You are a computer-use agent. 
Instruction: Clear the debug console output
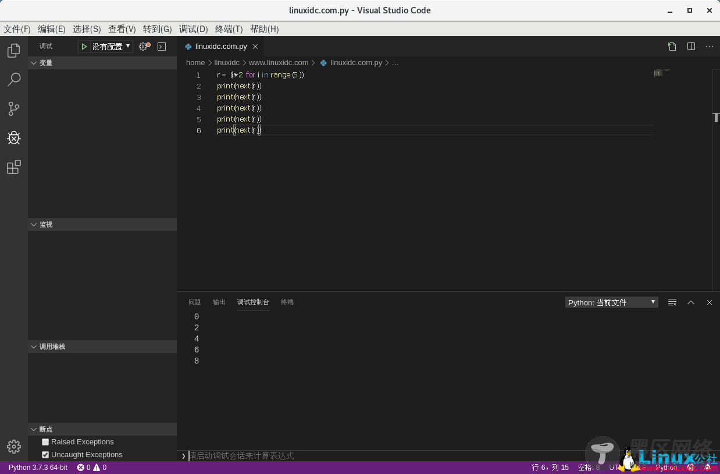click(672, 302)
